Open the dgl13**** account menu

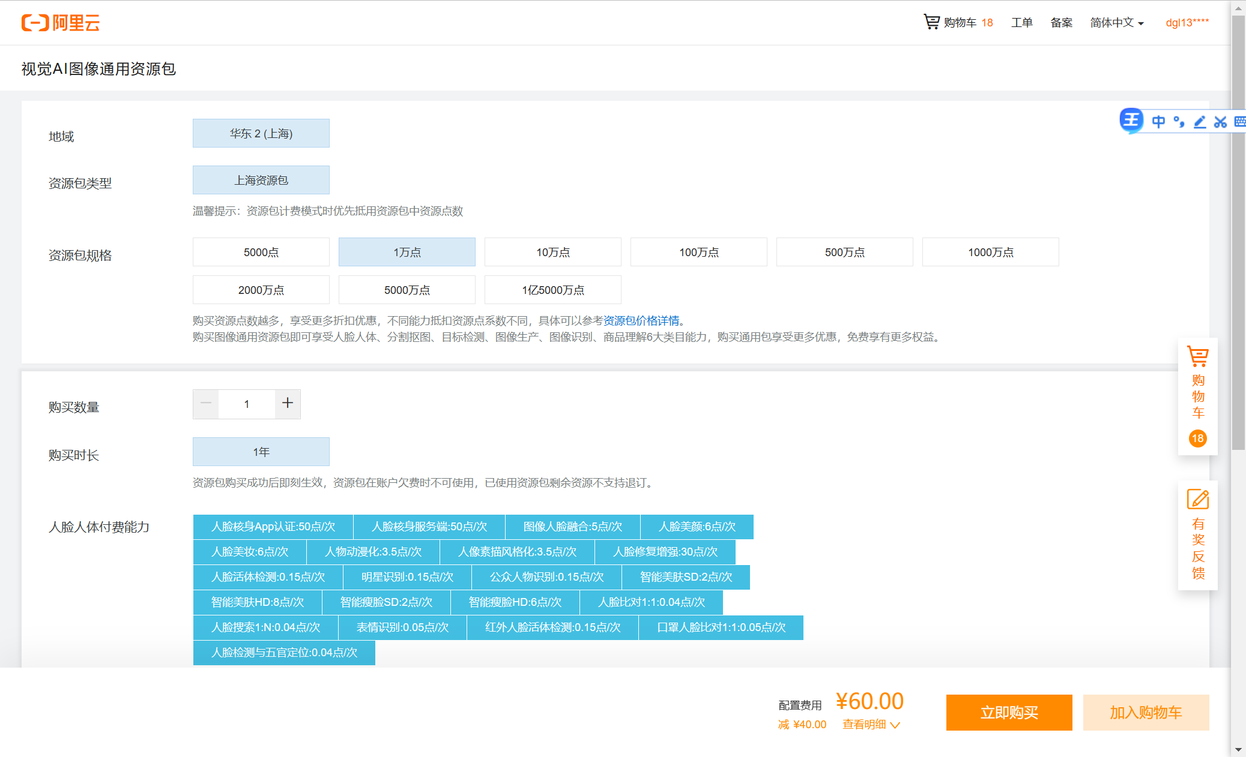1187,23
